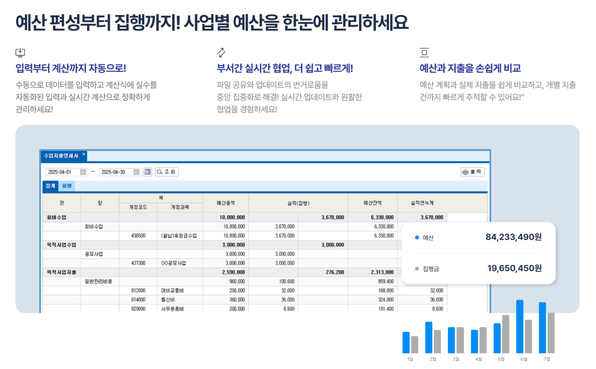Click account code 812000
This screenshot has width=596, height=369.
pos(138,290)
